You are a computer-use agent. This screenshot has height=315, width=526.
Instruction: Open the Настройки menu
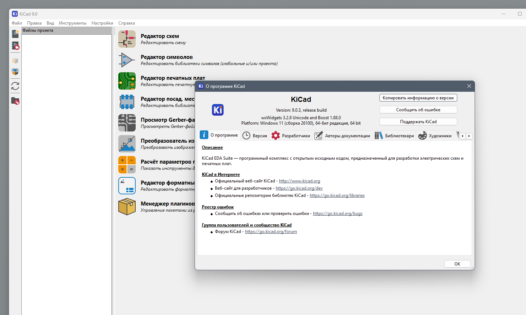[102, 23]
